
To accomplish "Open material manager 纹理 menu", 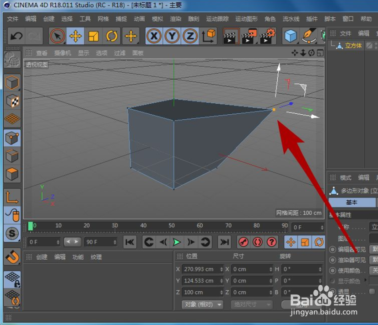I will (x=96, y=257).
